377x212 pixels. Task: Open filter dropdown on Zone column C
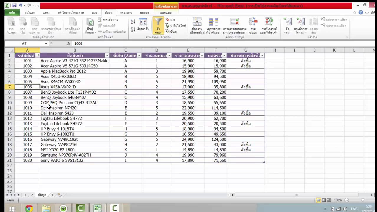click(139, 55)
